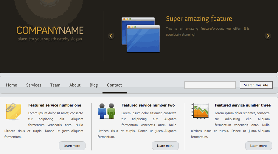
Task: Focus the site search input field
Action: click(210, 85)
